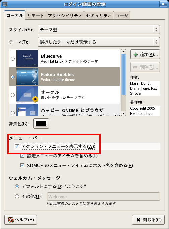Open the スタイル(S) テーマ型 dropdown
169x229 pixels.
pos(99,30)
